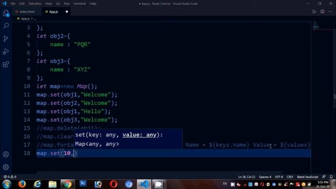This screenshot has width=336, height=189.
Task: Click line number 14 in gutter
Action: 27,120
